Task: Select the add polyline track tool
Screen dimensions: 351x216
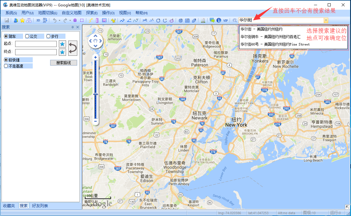Action: pos(122,20)
